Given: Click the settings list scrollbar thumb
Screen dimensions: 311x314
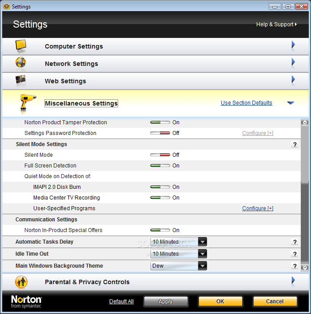Looking at the screenshot, I should click(x=305, y=222).
